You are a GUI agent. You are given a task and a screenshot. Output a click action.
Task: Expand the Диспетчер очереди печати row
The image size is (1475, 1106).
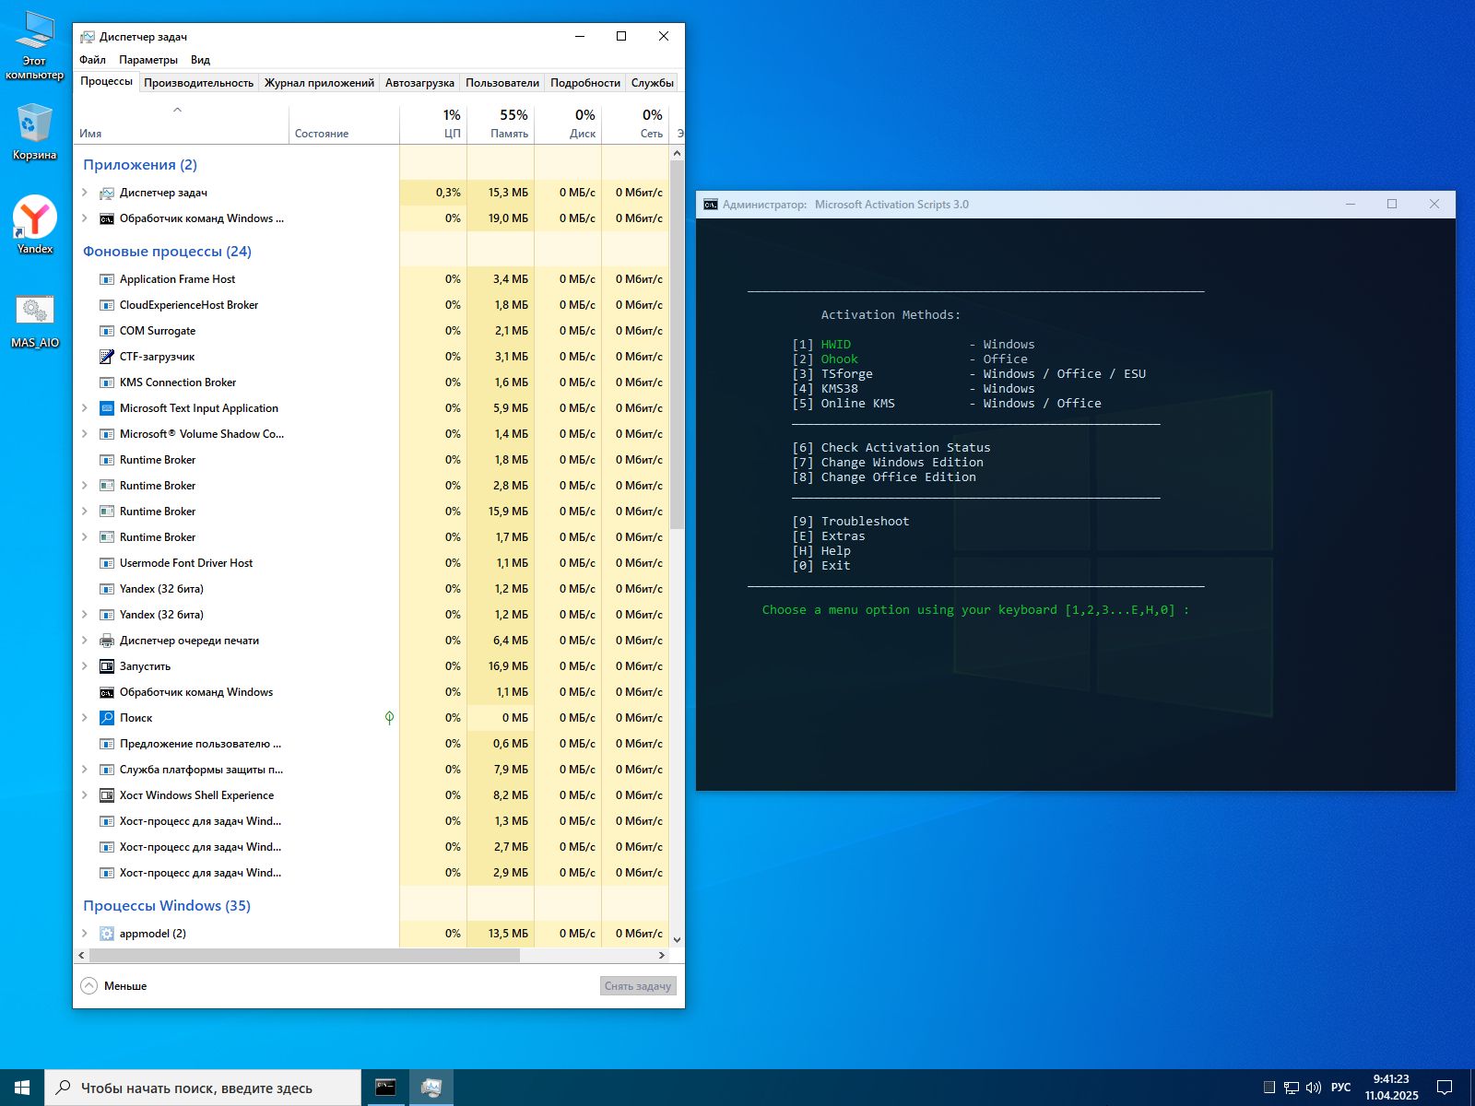[85, 641]
